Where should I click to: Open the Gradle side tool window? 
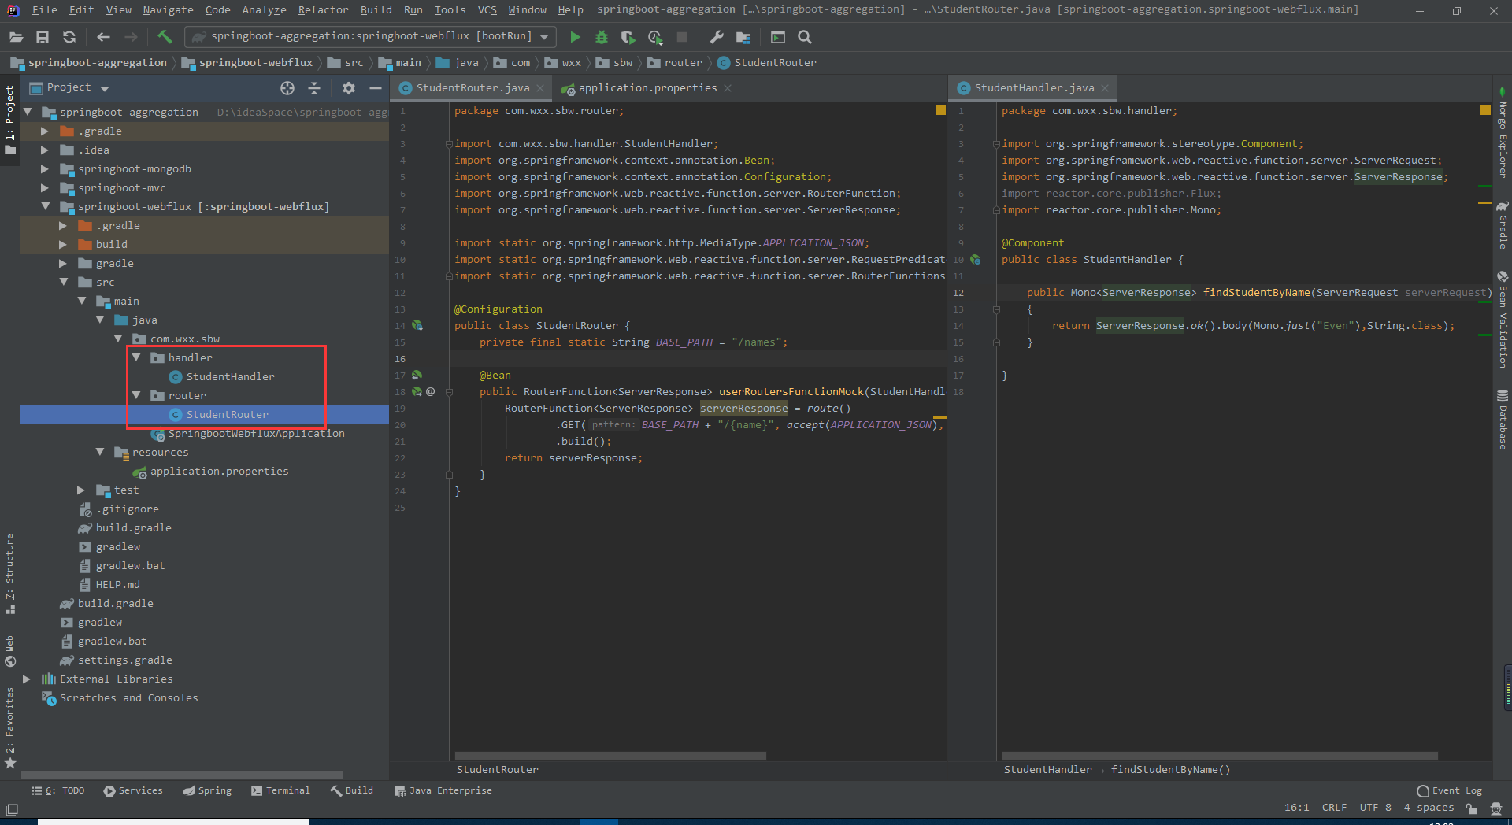point(1503,225)
